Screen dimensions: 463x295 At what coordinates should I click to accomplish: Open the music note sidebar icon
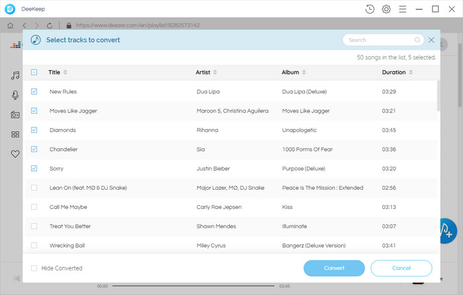[x=15, y=75]
